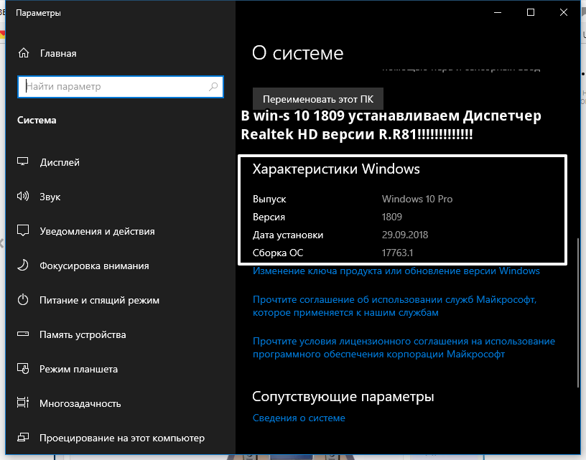
Task: Click the О системе page title
Action: 297,53
